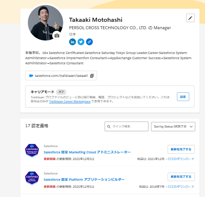Click the website link chain icon
The width and height of the screenshot is (205, 197).
(89, 42)
